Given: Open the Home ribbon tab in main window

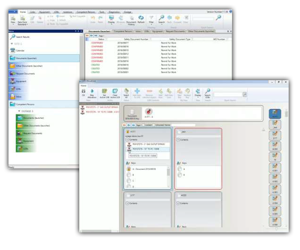Looking at the screenshot, I should pos(23,12).
